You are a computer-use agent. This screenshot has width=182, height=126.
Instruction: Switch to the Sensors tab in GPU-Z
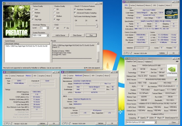point(140,62)
